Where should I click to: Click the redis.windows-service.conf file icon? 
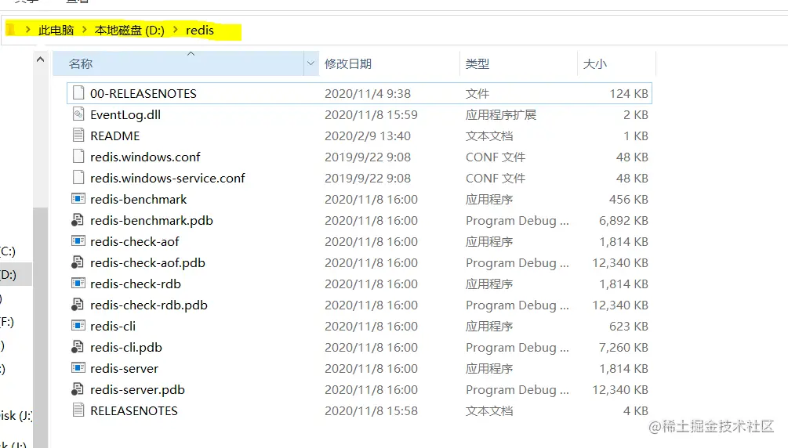(78, 177)
